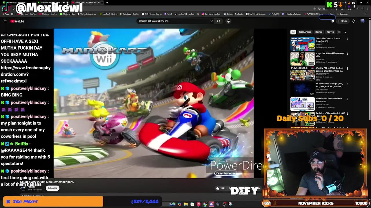Select the From Artisax chip
This screenshot has height=208, width=371.
(x=305, y=32)
